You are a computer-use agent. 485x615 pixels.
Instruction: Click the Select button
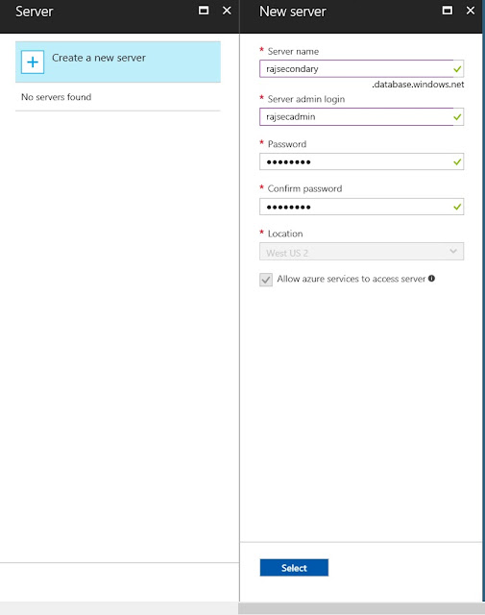point(294,568)
